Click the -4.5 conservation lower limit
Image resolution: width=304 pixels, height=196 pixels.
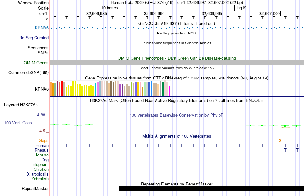click(x=42, y=131)
